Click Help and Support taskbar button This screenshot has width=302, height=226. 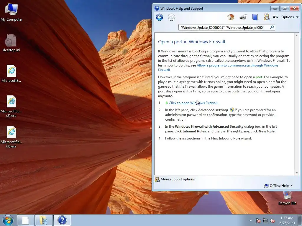(62, 220)
